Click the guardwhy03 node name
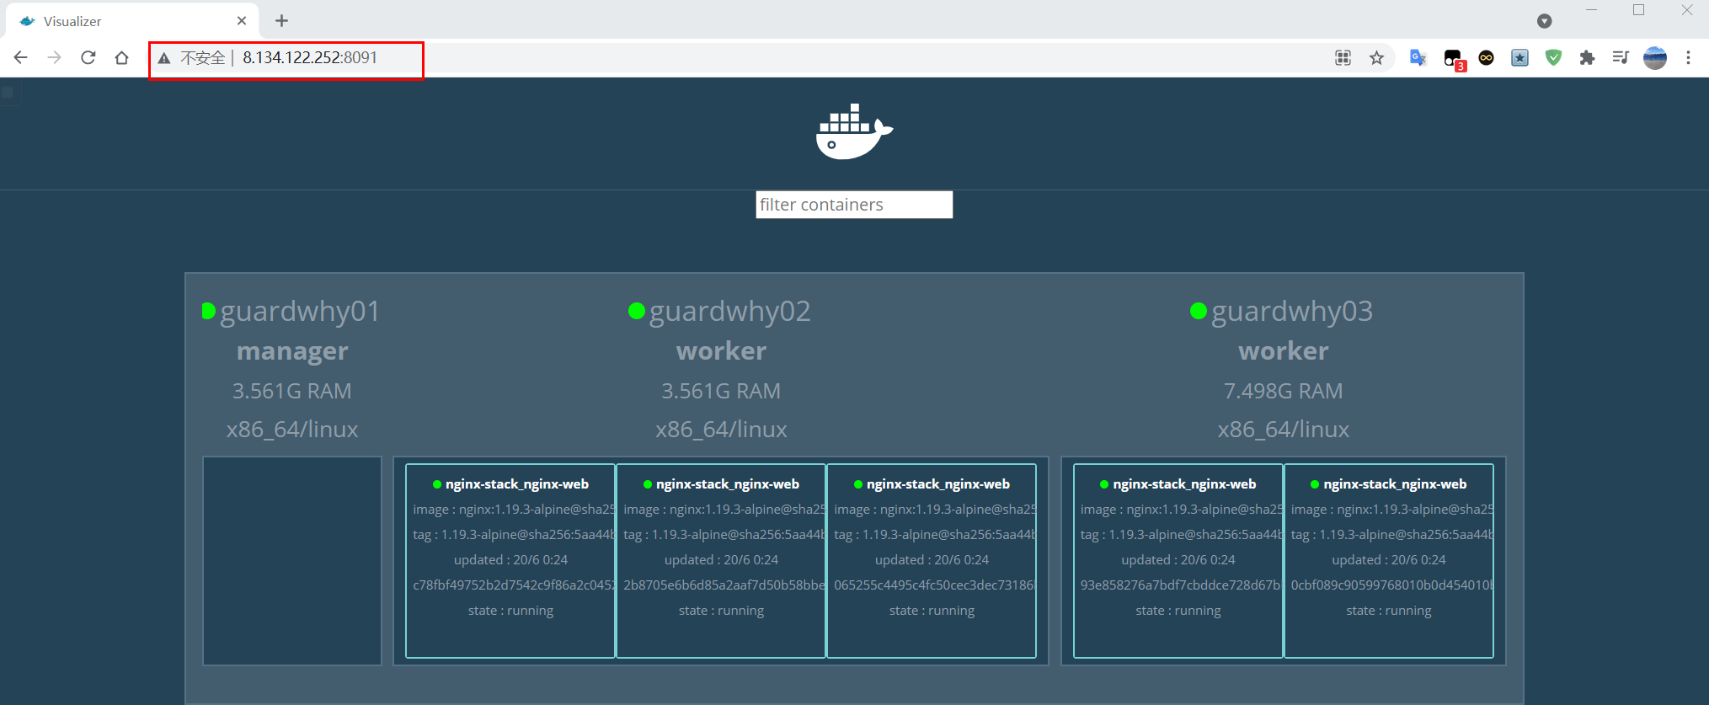1709x705 pixels. point(1292,311)
